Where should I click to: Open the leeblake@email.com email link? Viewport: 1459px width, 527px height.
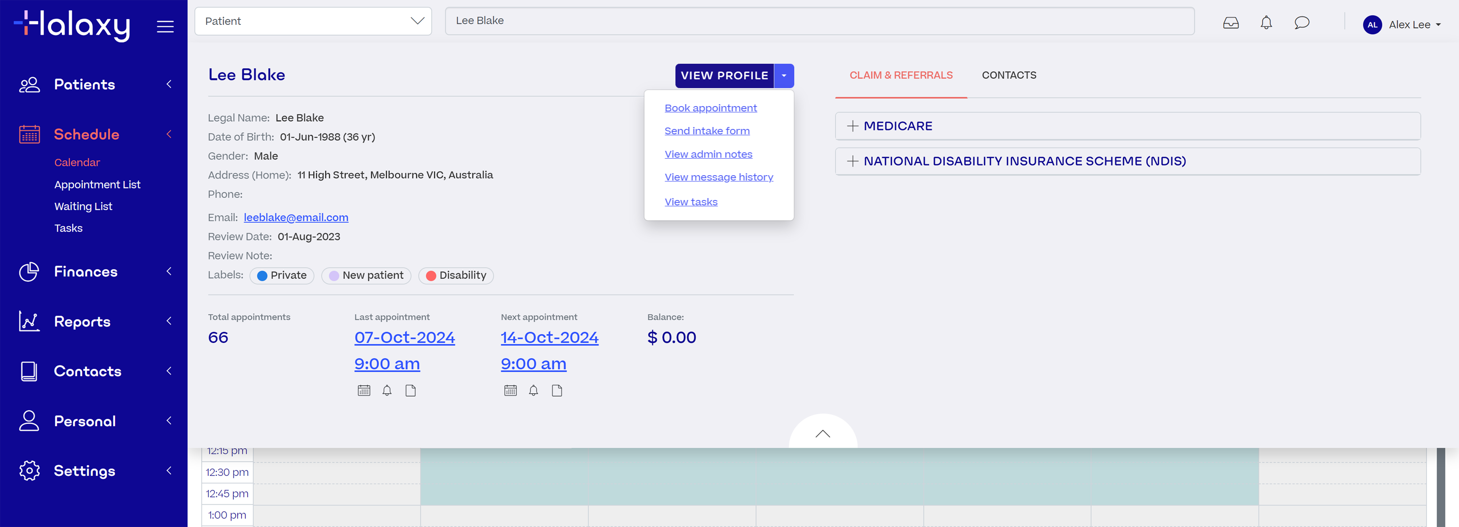point(296,218)
